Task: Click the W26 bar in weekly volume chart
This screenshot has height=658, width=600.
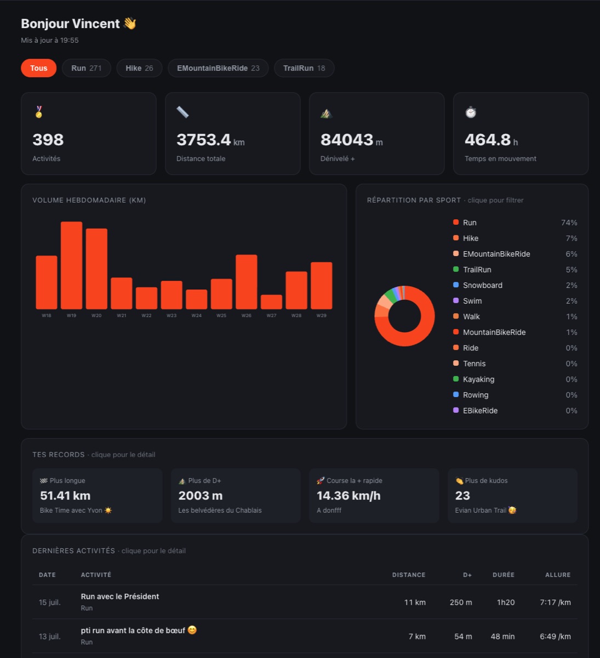Action: pyautogui.click(x=247, y=282)
